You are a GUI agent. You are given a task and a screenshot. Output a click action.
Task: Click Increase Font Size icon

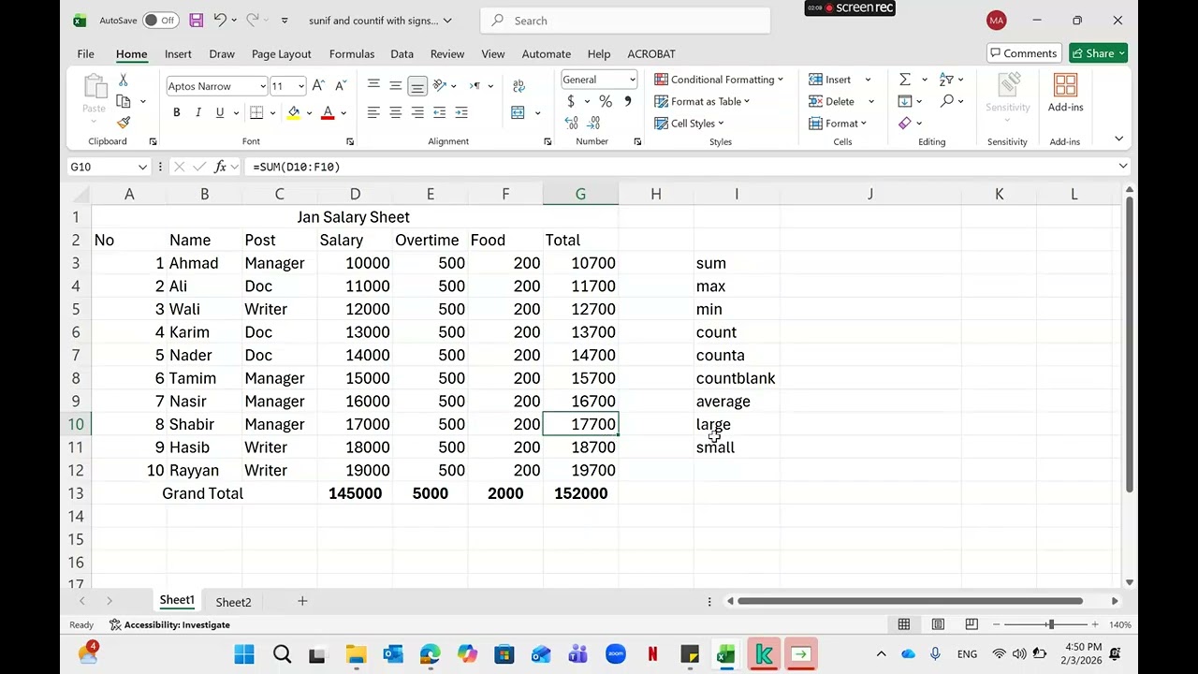click(x=318, y=85)
